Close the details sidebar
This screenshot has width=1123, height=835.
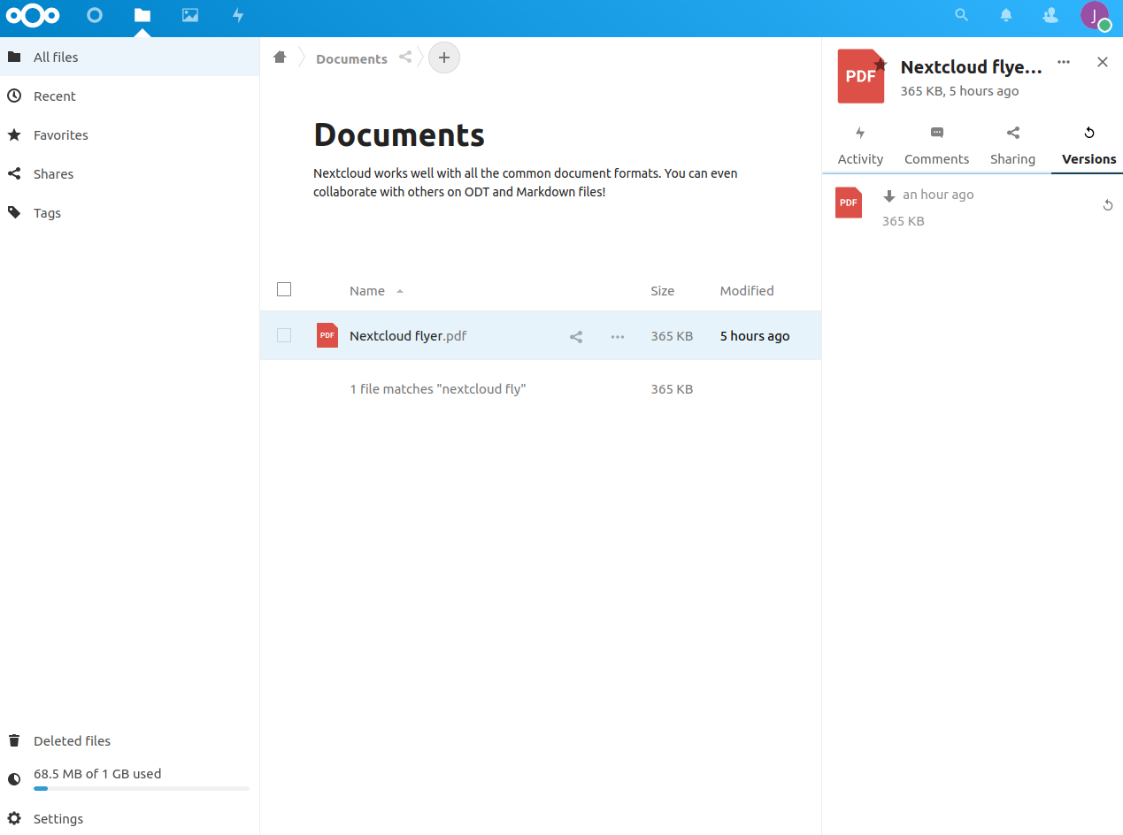pos(1103,62)
